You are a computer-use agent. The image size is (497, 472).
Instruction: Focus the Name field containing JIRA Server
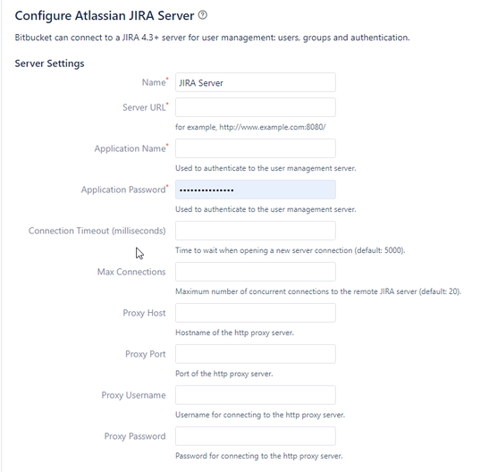tap(256, 82)
